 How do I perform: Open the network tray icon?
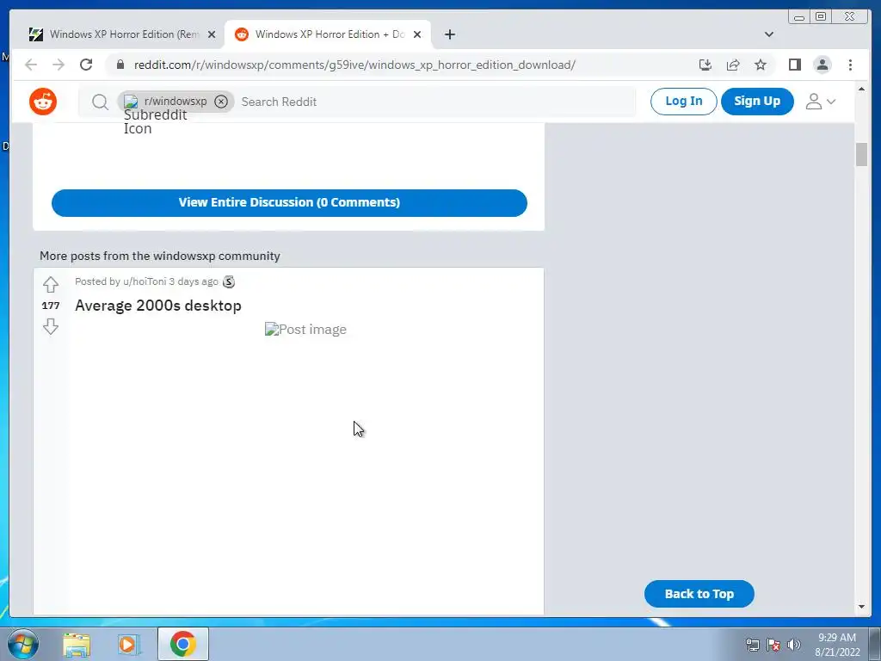752,645
